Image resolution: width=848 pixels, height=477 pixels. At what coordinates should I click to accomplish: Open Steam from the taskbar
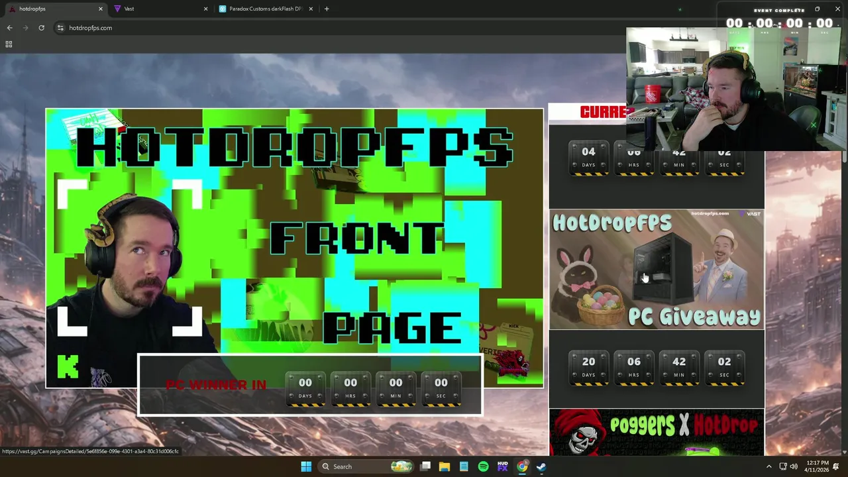541,466
